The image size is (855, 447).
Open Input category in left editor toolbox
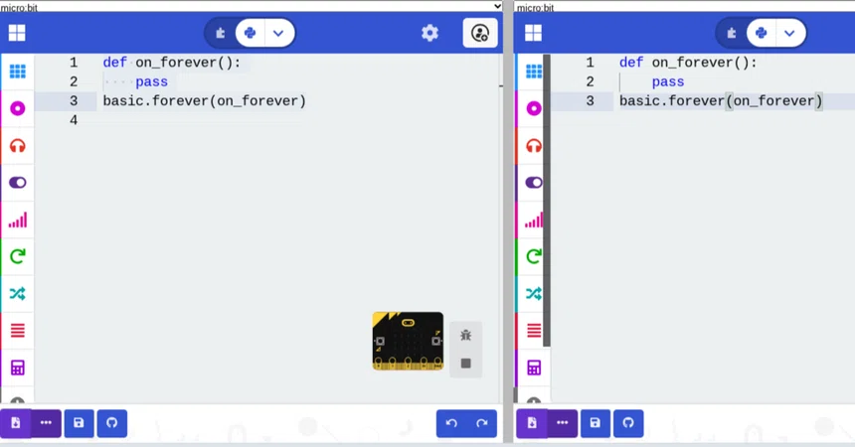[18, 108]
